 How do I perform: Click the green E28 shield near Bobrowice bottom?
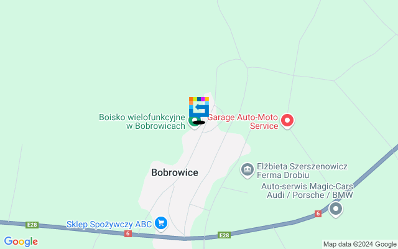[224, 235]
